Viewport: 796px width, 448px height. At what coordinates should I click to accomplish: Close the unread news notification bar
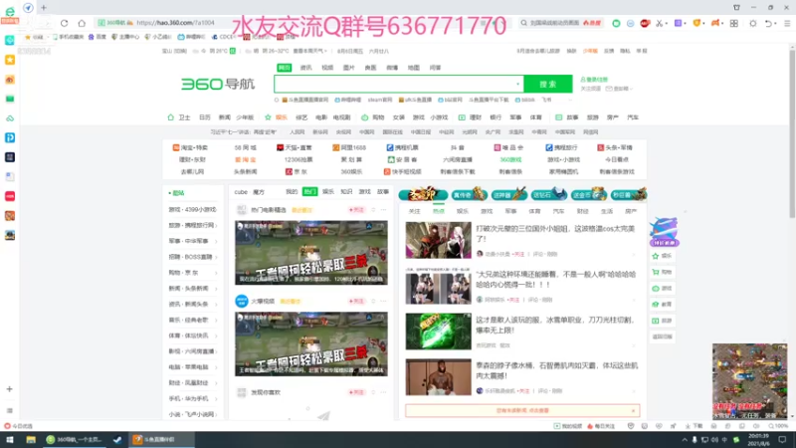click(x=633, y=410)
